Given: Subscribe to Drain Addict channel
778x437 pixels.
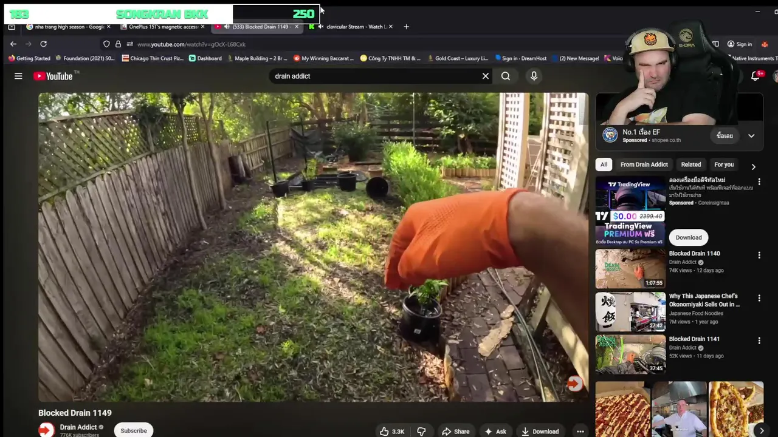Looking at the screenshot, I should 133,430.
